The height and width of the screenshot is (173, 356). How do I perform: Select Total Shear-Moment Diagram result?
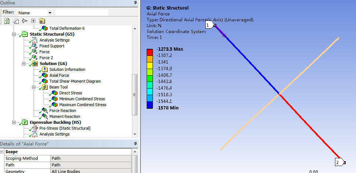coord(75,81)
